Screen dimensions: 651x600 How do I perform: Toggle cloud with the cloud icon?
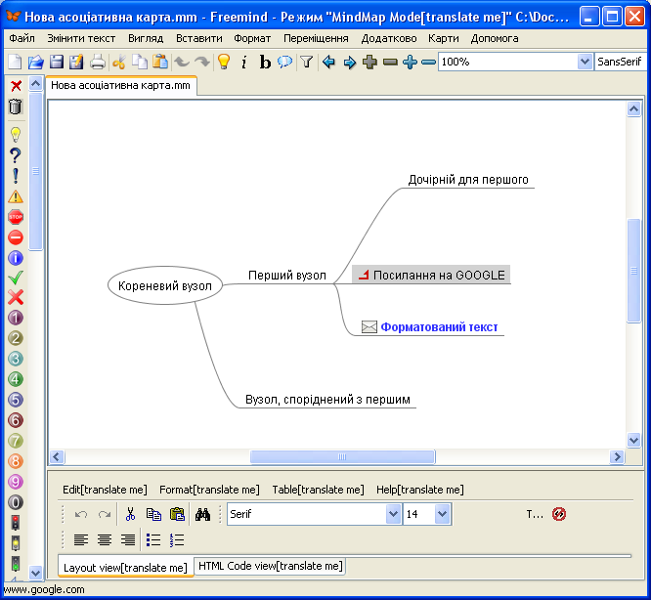284,62
